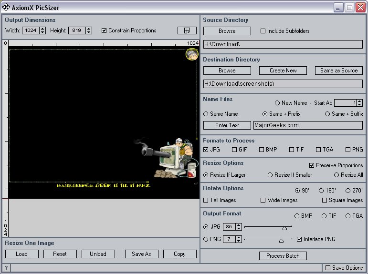This screenshot has height=274, width=368.
Task: Select Same Name radio option
Action: click(x=206, y=114)
